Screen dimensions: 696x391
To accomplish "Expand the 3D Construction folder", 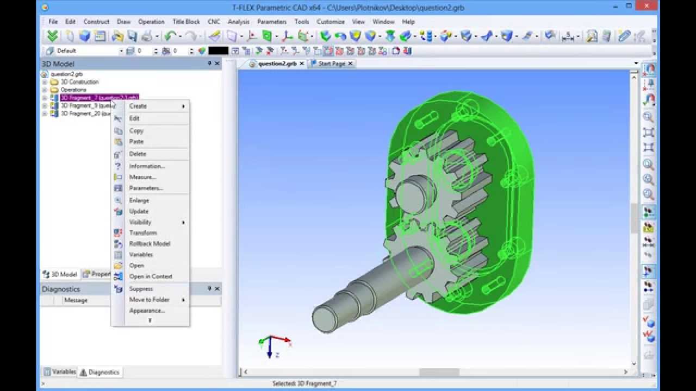I will click(x=45, y=82).
